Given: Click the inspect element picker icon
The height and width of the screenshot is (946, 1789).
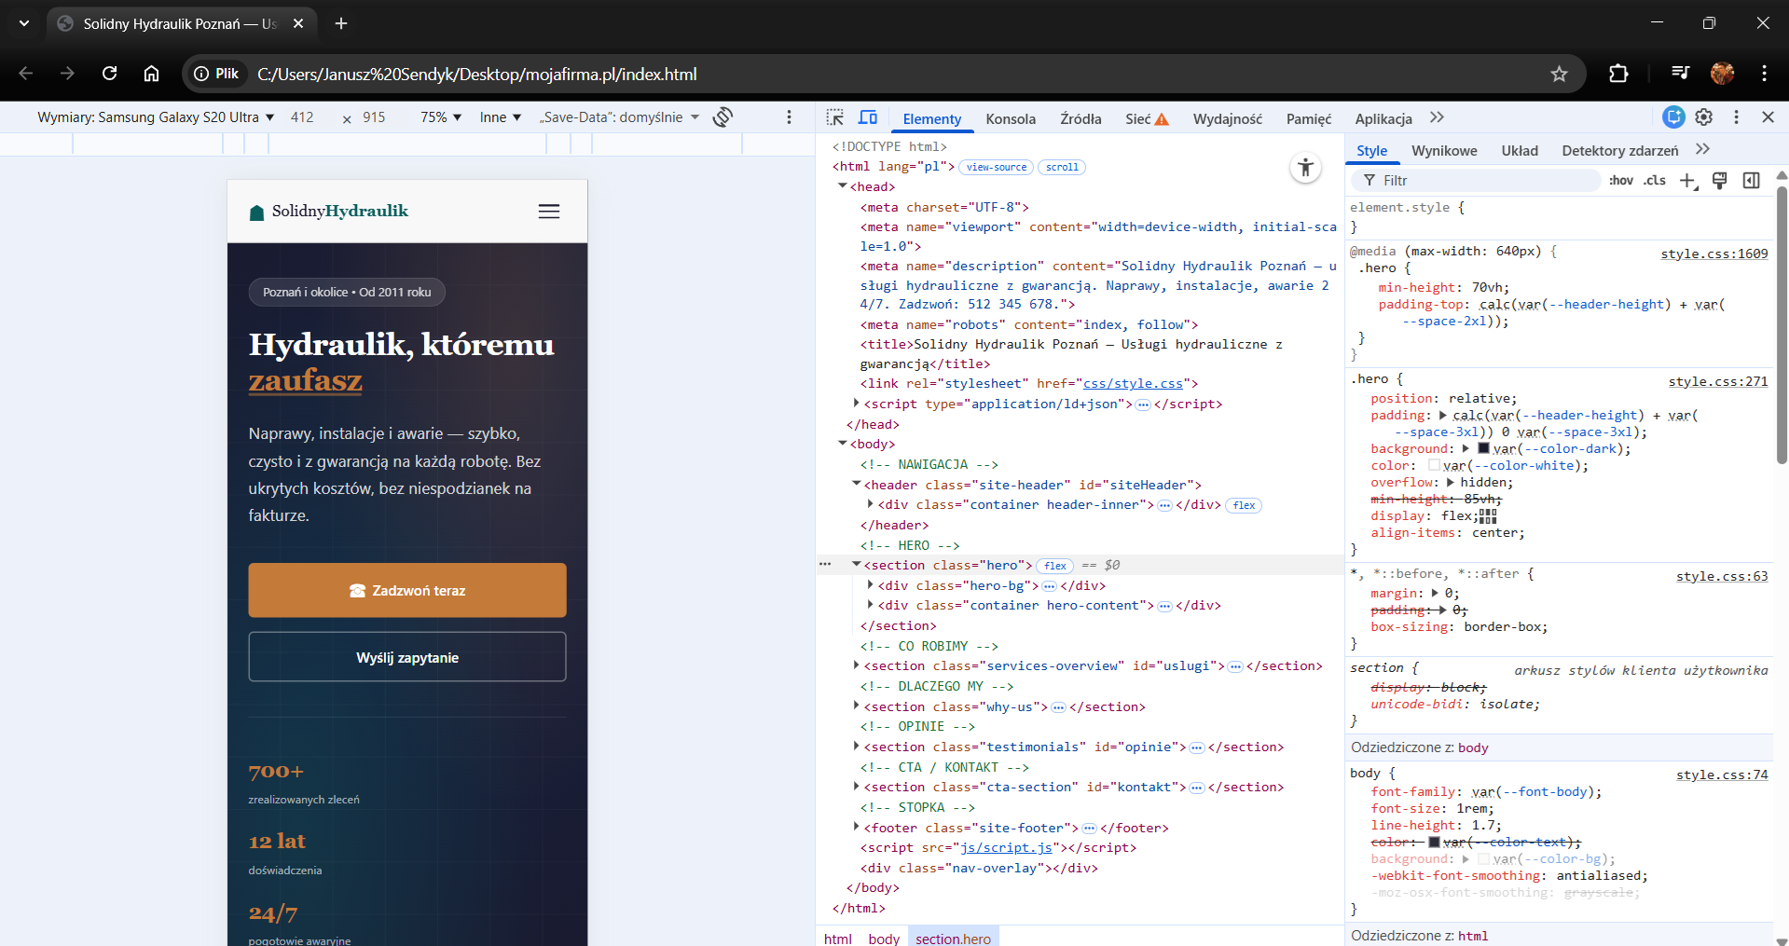Looking at the screenshot, I should 834,117.
